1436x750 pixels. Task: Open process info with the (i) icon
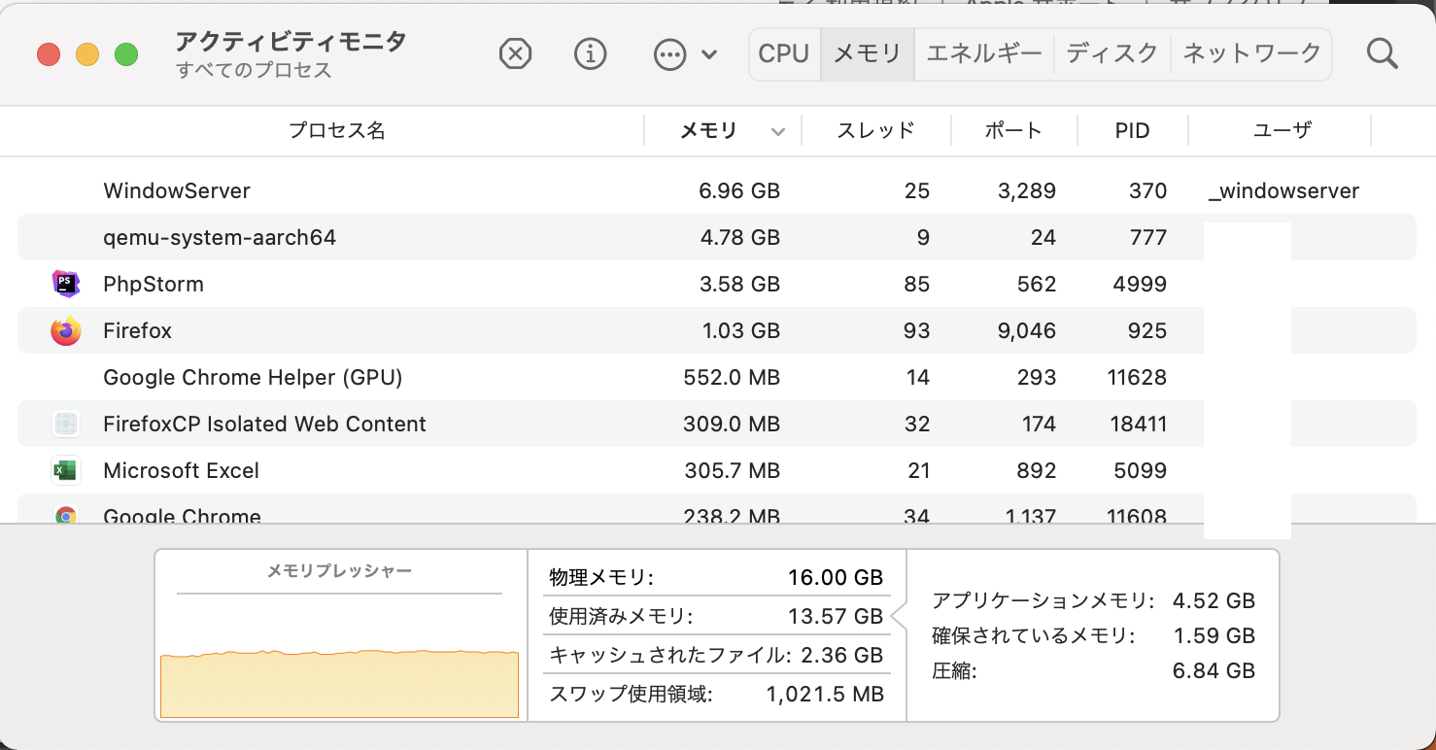(590, 54)
